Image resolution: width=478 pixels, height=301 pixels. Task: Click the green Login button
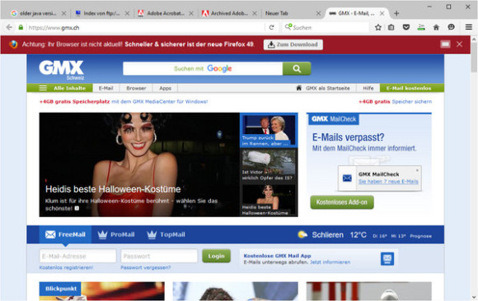[x=216, y=256]
